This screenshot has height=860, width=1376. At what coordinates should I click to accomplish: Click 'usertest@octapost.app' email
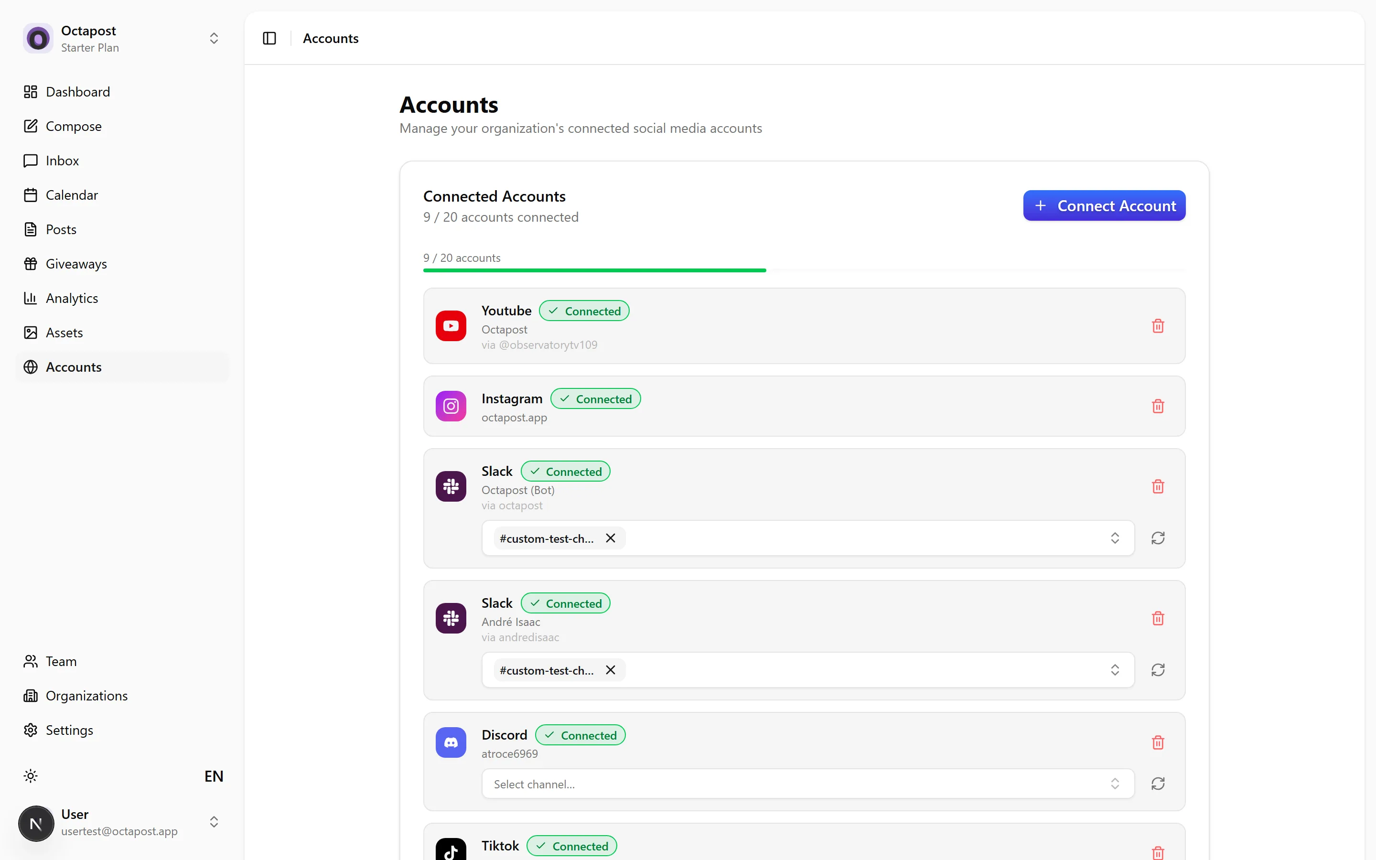pyautogui.click(x=119, y=831)
